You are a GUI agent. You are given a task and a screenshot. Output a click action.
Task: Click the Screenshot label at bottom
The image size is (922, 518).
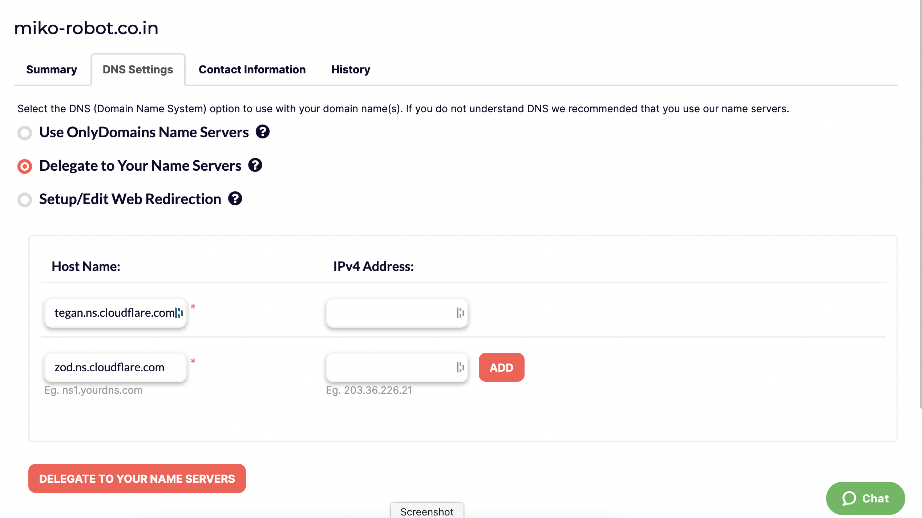click(x=427, y=511)
